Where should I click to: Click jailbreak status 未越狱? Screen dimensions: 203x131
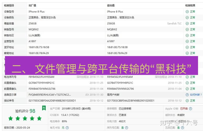pyautogui.click(x=181, y=115)
